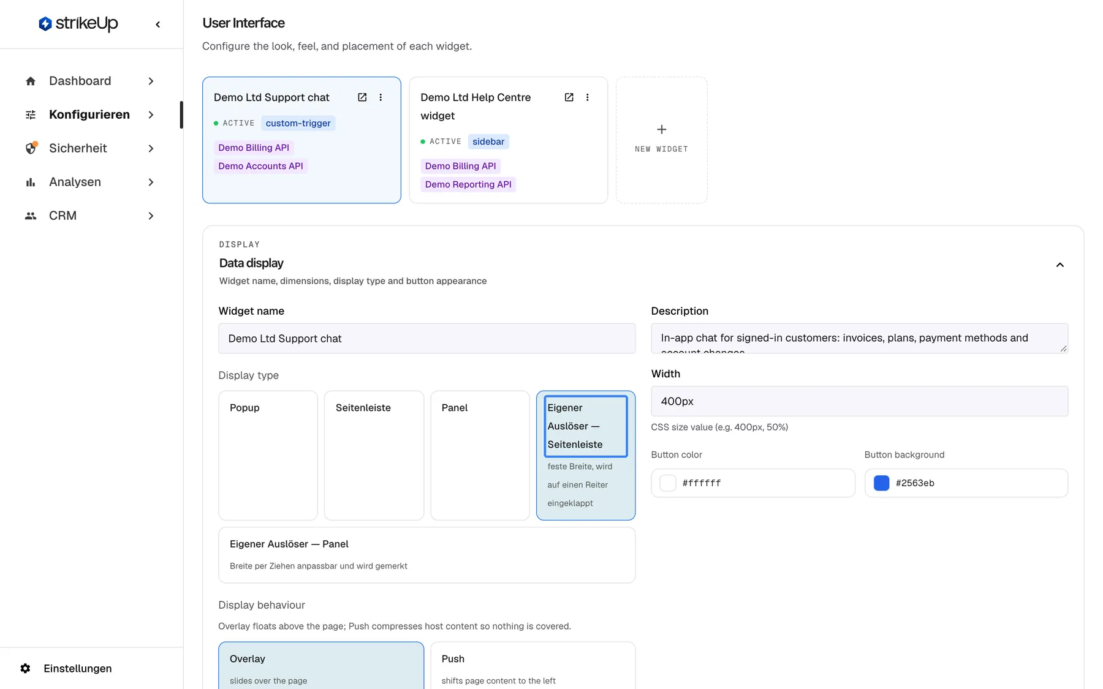The image size is (1103, 689).
Task: Select Eigener Auslöser — Panel display type
Action: [427, 555]
